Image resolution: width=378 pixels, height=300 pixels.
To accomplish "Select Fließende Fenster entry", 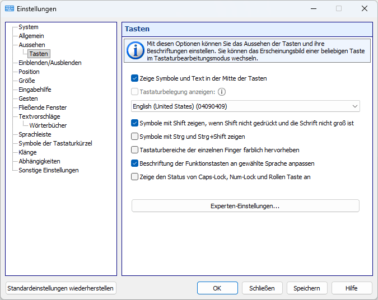I will (x=43, y=107).
